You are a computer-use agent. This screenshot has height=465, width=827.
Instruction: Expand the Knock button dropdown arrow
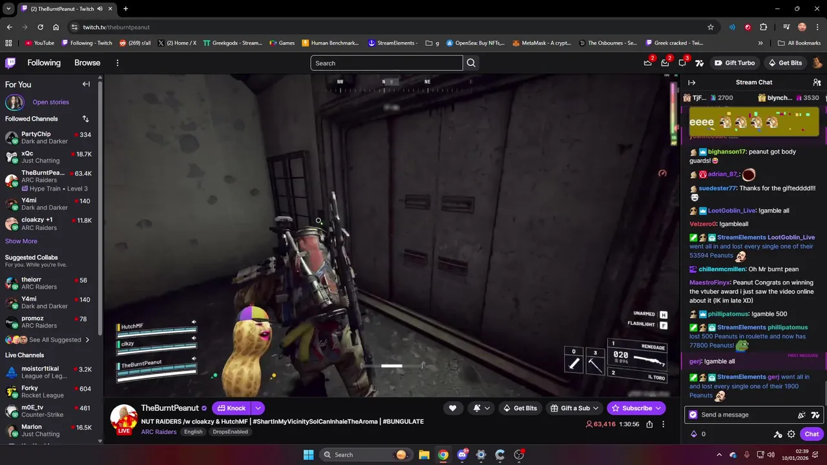coord(257,408)
